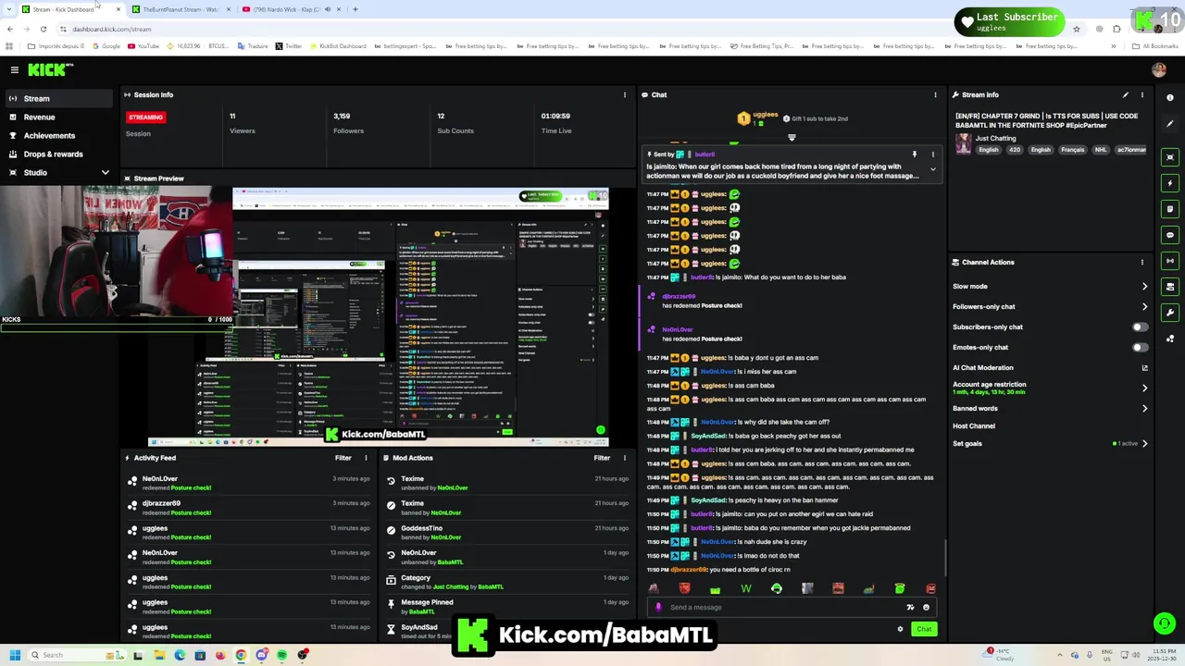Viewport: 1185px width, 666px height.
Task: Expand pinned message chevron
Action: (932, 169)
